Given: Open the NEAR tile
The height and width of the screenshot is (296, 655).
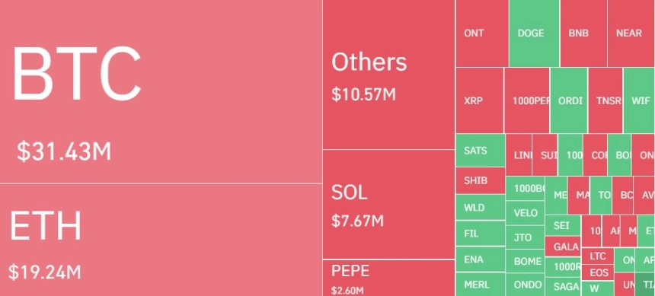Looking at the screenshot, I should coord(631,33).
